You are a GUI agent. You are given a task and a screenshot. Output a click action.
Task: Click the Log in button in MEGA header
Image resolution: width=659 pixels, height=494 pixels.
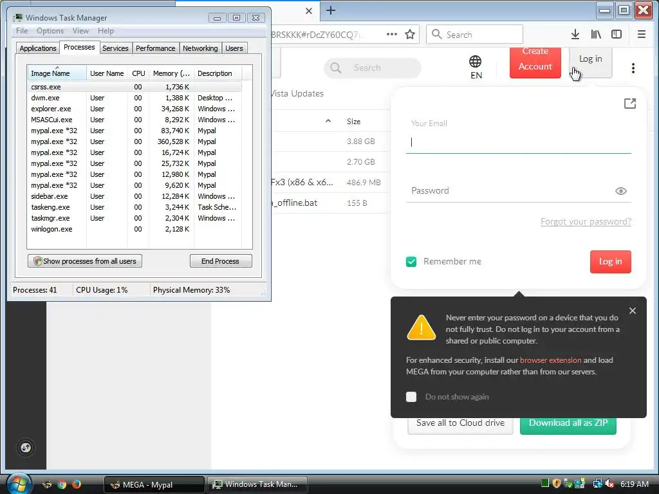click(591, 61)
